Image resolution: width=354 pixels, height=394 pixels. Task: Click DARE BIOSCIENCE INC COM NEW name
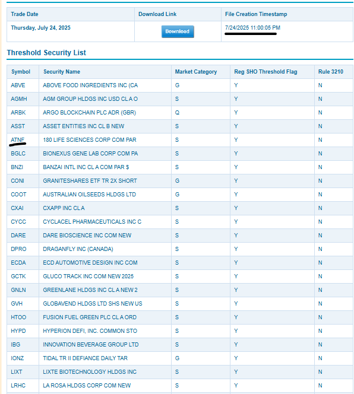[x=87, y=235]
